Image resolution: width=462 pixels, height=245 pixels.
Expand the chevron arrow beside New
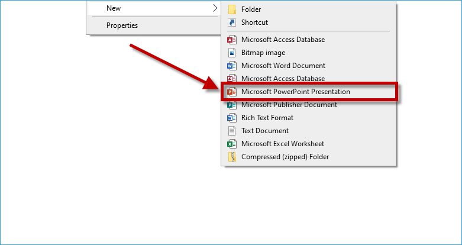coord(215,8)
